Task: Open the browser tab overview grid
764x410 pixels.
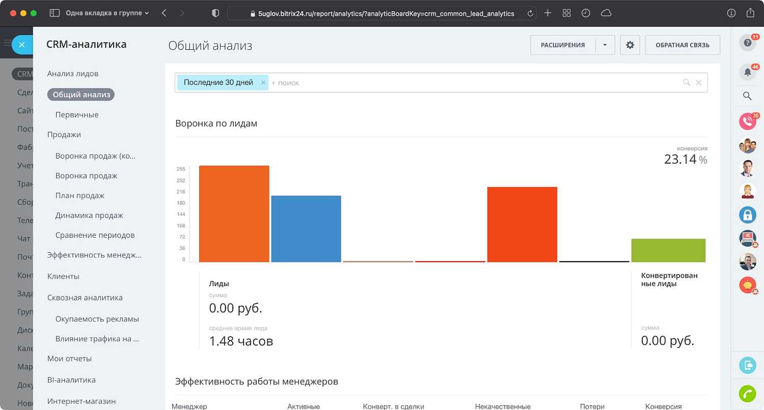Action: pyautogui.click(x=566, y=13)
